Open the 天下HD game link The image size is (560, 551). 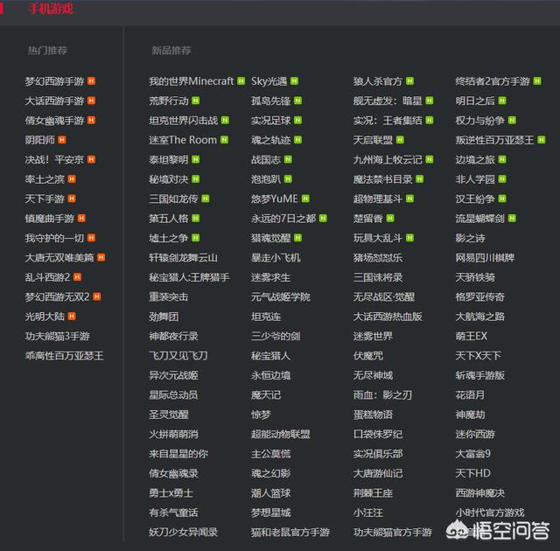click(472, 473)
